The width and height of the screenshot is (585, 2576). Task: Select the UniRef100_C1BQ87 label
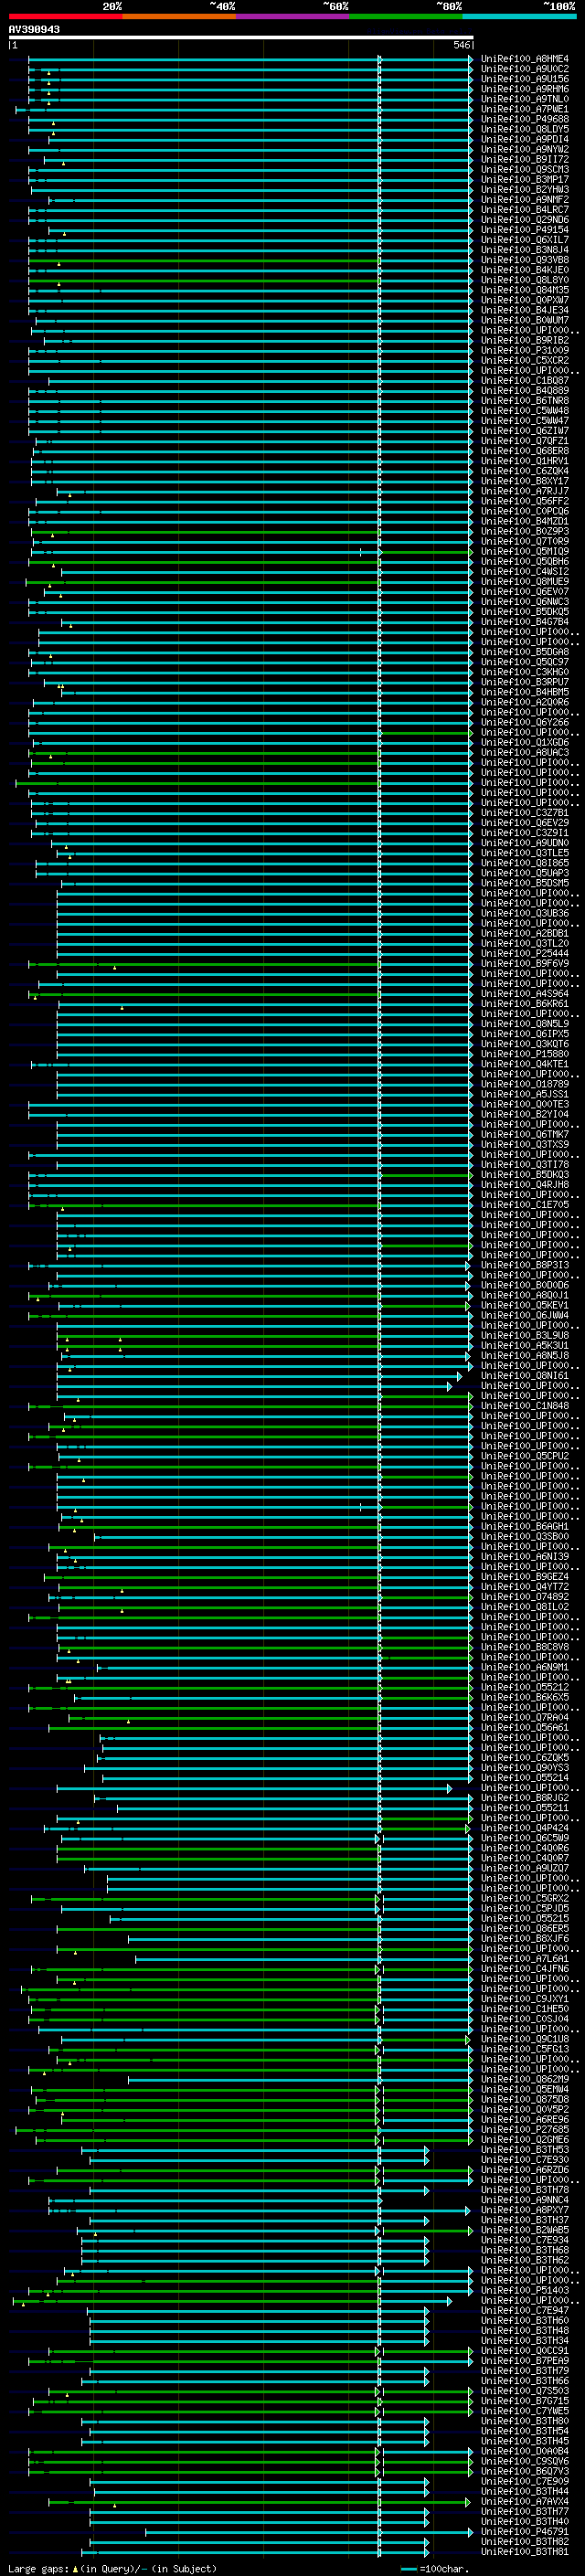tap(524, 380)
